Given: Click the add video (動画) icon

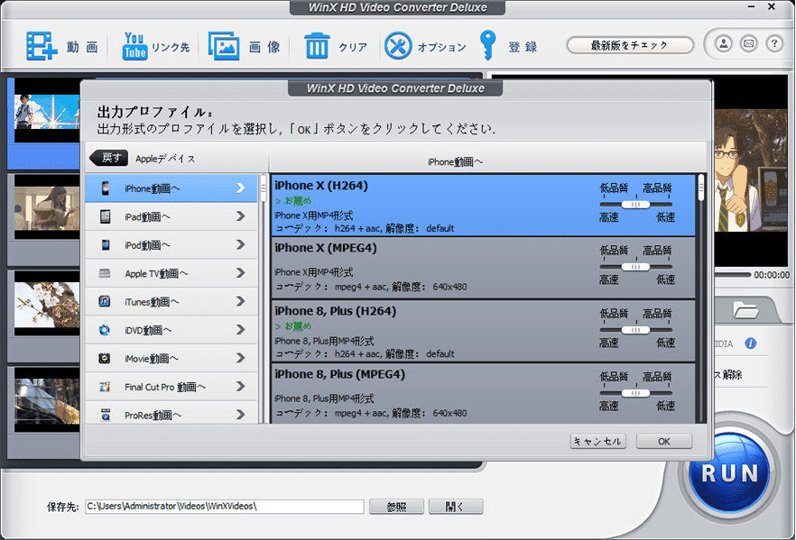Looking at the screenshot, I should (x=42, y=46).
